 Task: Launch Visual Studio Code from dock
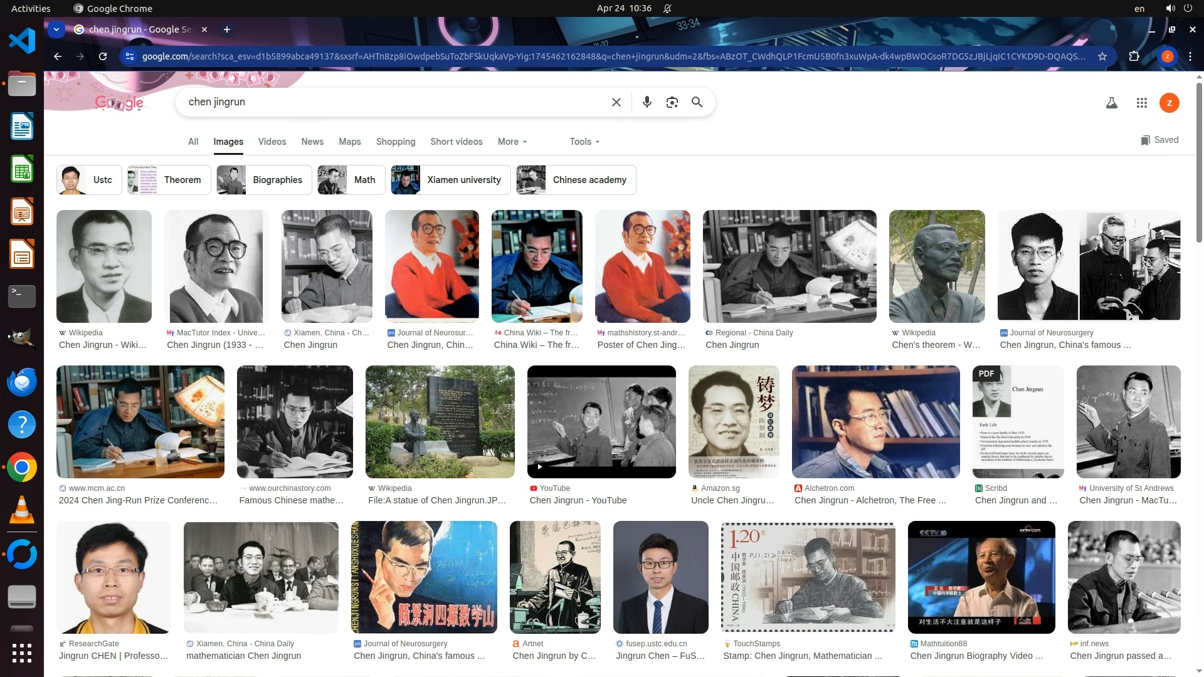[x=22, y=41]
